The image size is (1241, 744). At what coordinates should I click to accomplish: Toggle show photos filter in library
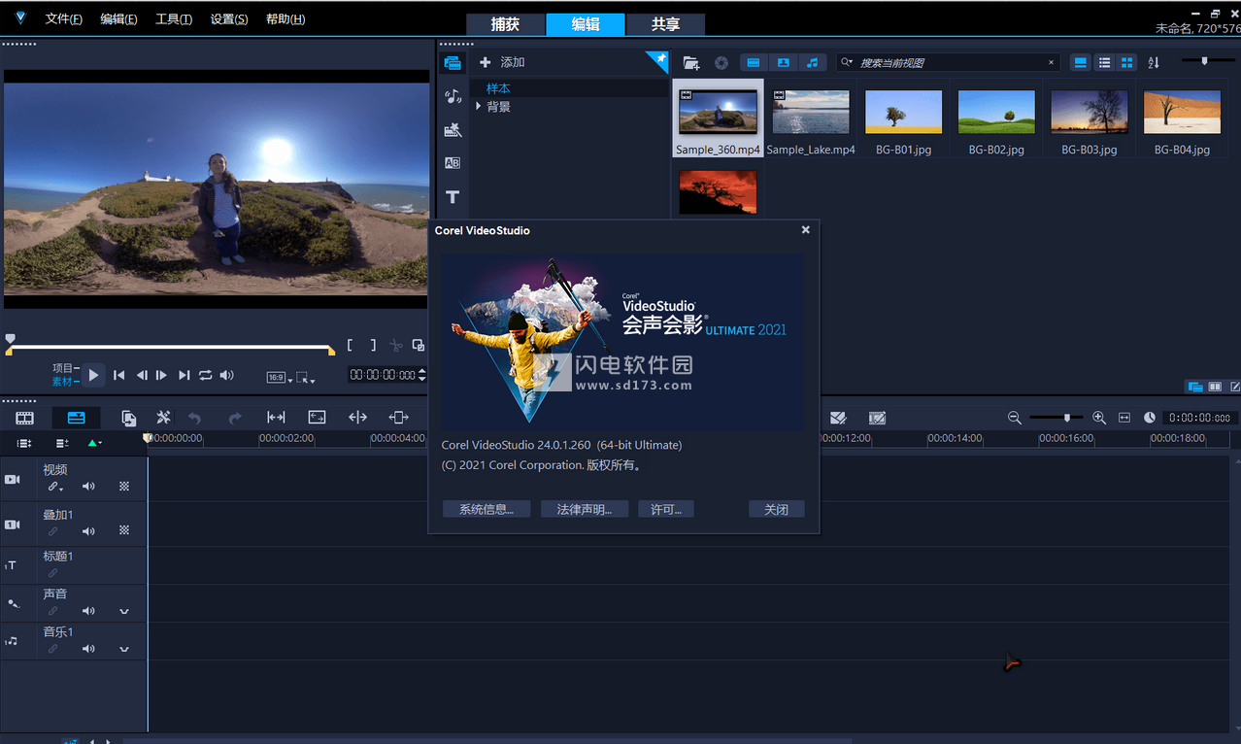(783, 63)
